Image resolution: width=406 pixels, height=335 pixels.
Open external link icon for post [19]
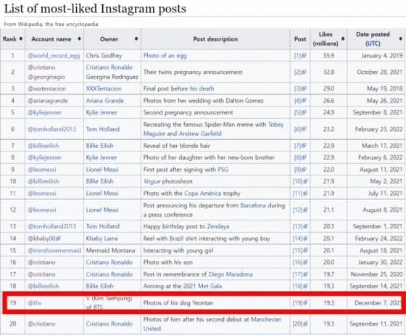coord(305,302)
